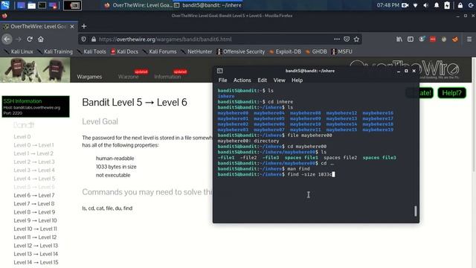Toggle the Firefox sidebars icon
The image size is (476, 268).
(411, 39)
